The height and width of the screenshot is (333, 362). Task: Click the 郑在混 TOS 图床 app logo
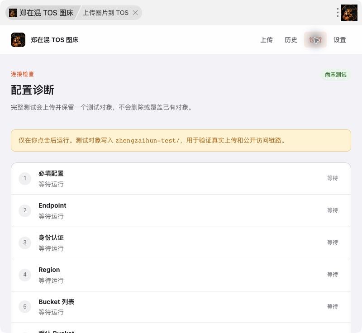click(x=18, y=40)
